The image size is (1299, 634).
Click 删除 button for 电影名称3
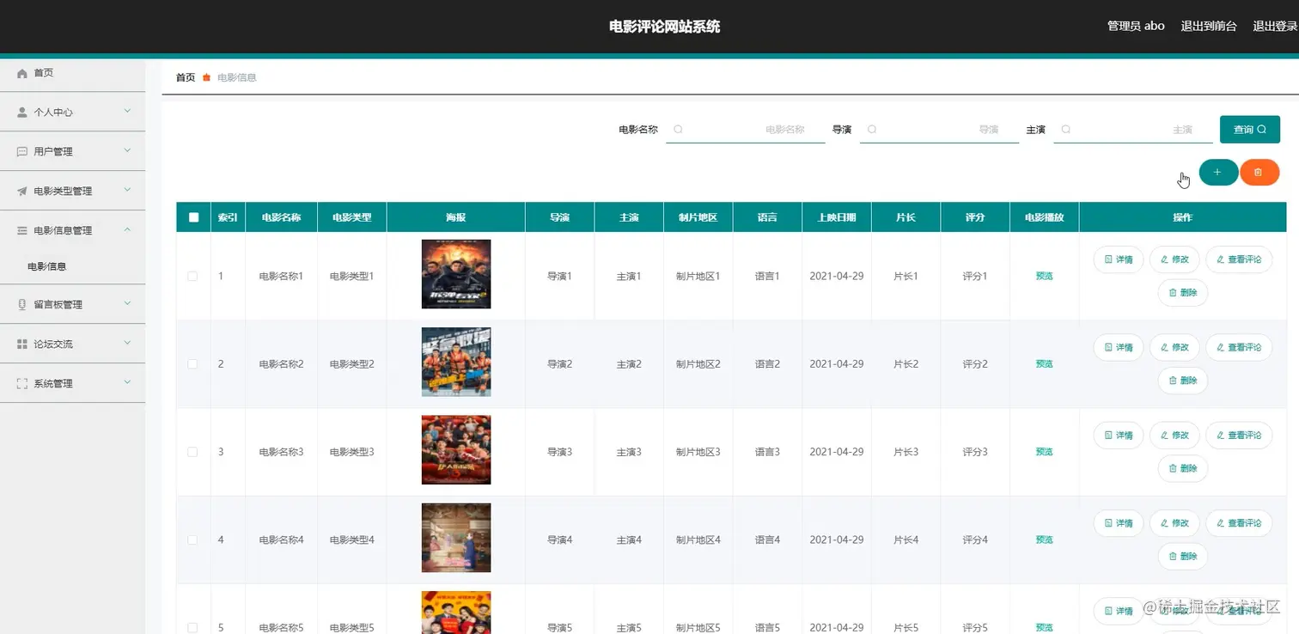coord(1183,468)
